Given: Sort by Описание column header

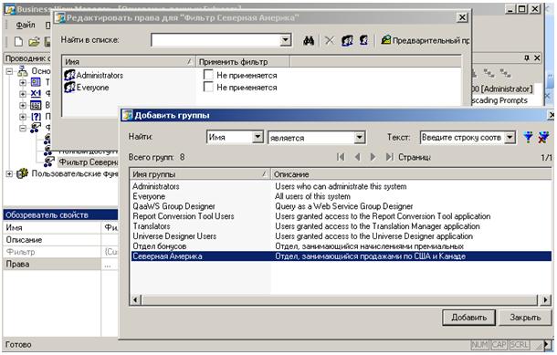Looking at the screenshot, I should coord(411,174).
